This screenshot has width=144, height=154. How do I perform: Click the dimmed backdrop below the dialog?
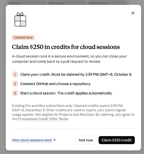(x=72, y=152)
